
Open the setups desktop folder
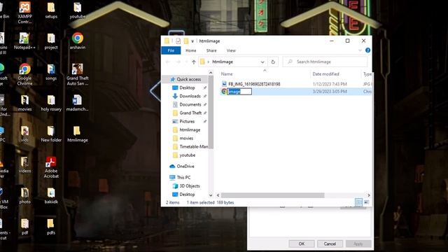tap(51, 11)
